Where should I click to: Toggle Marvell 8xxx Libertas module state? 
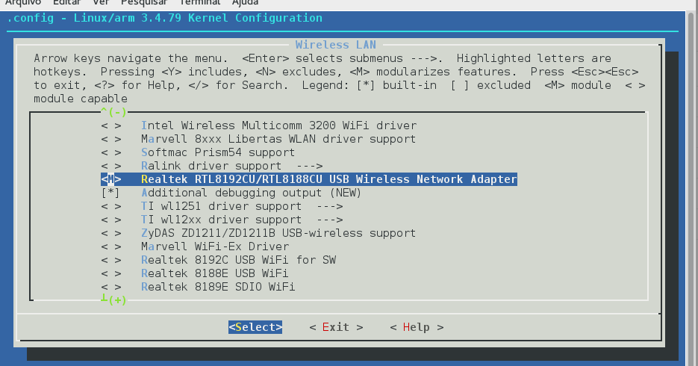(x=110, y=140)
